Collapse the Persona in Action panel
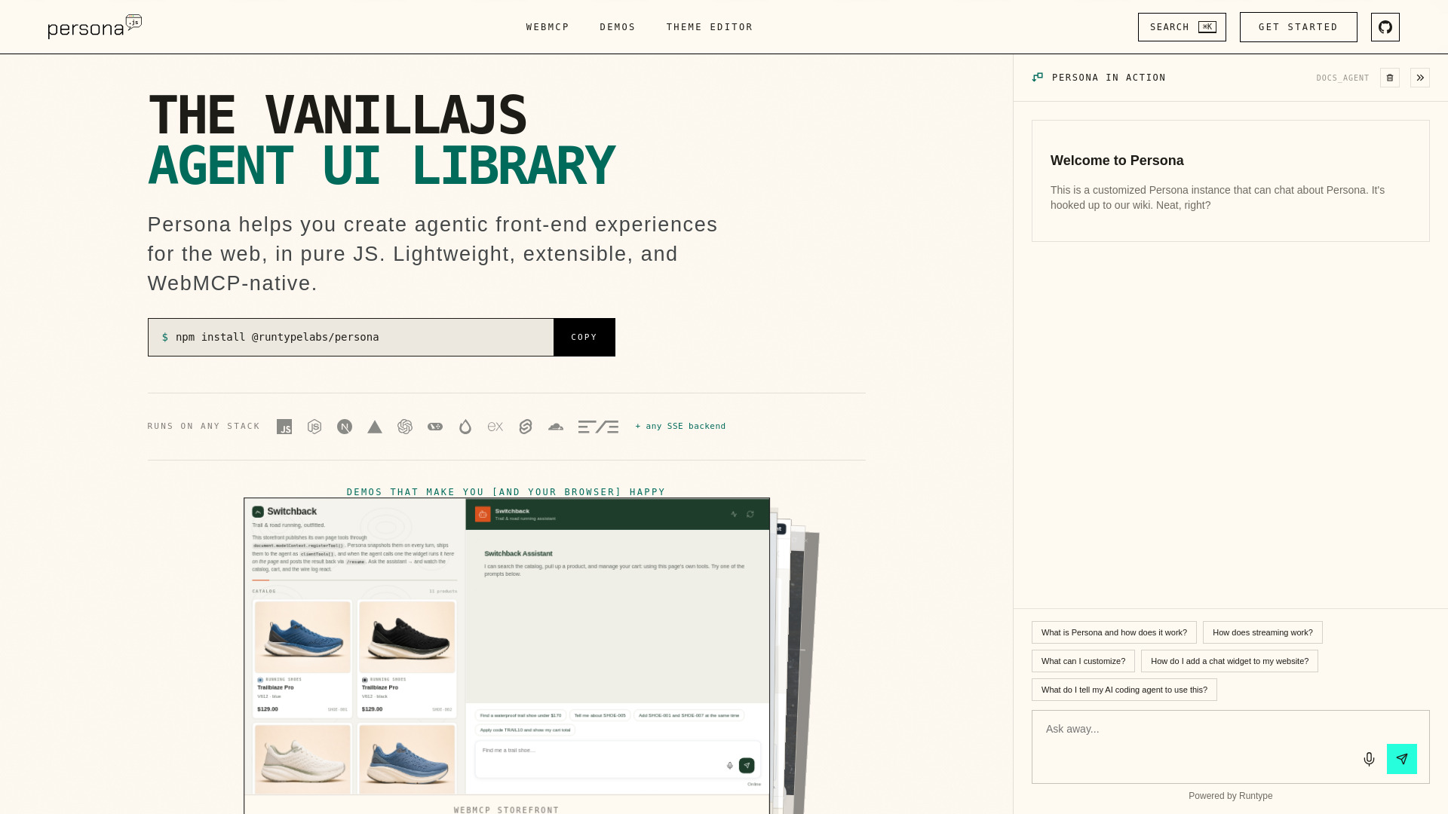The image size is (1448, 814). tap(1419, 78)
